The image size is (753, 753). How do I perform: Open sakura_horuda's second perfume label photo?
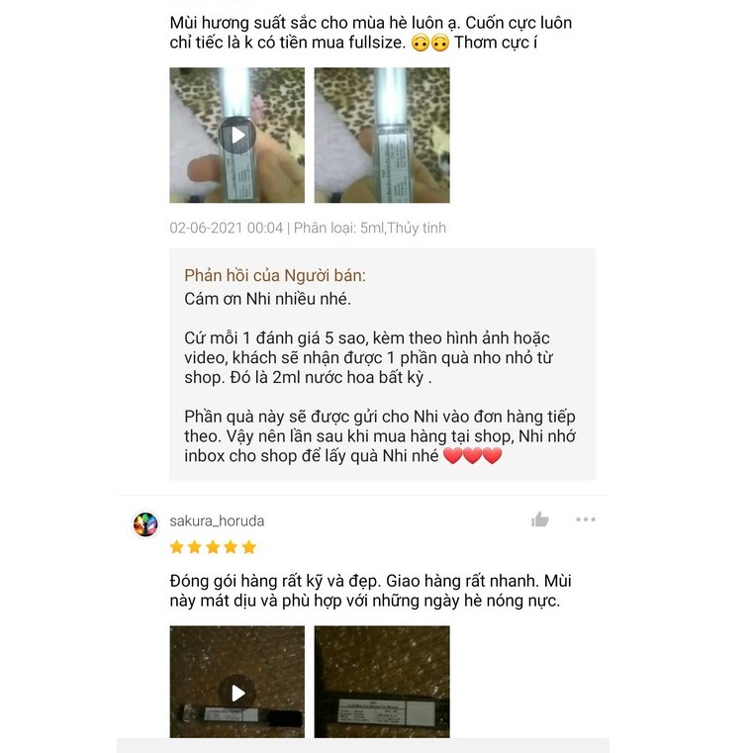click(x=382, y=682)
